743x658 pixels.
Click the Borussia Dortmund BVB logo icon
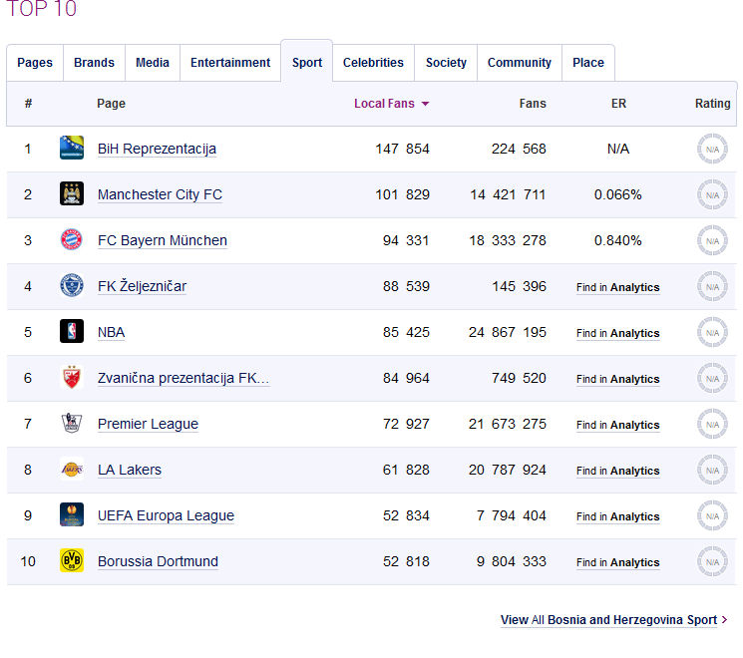coord(72,561)
